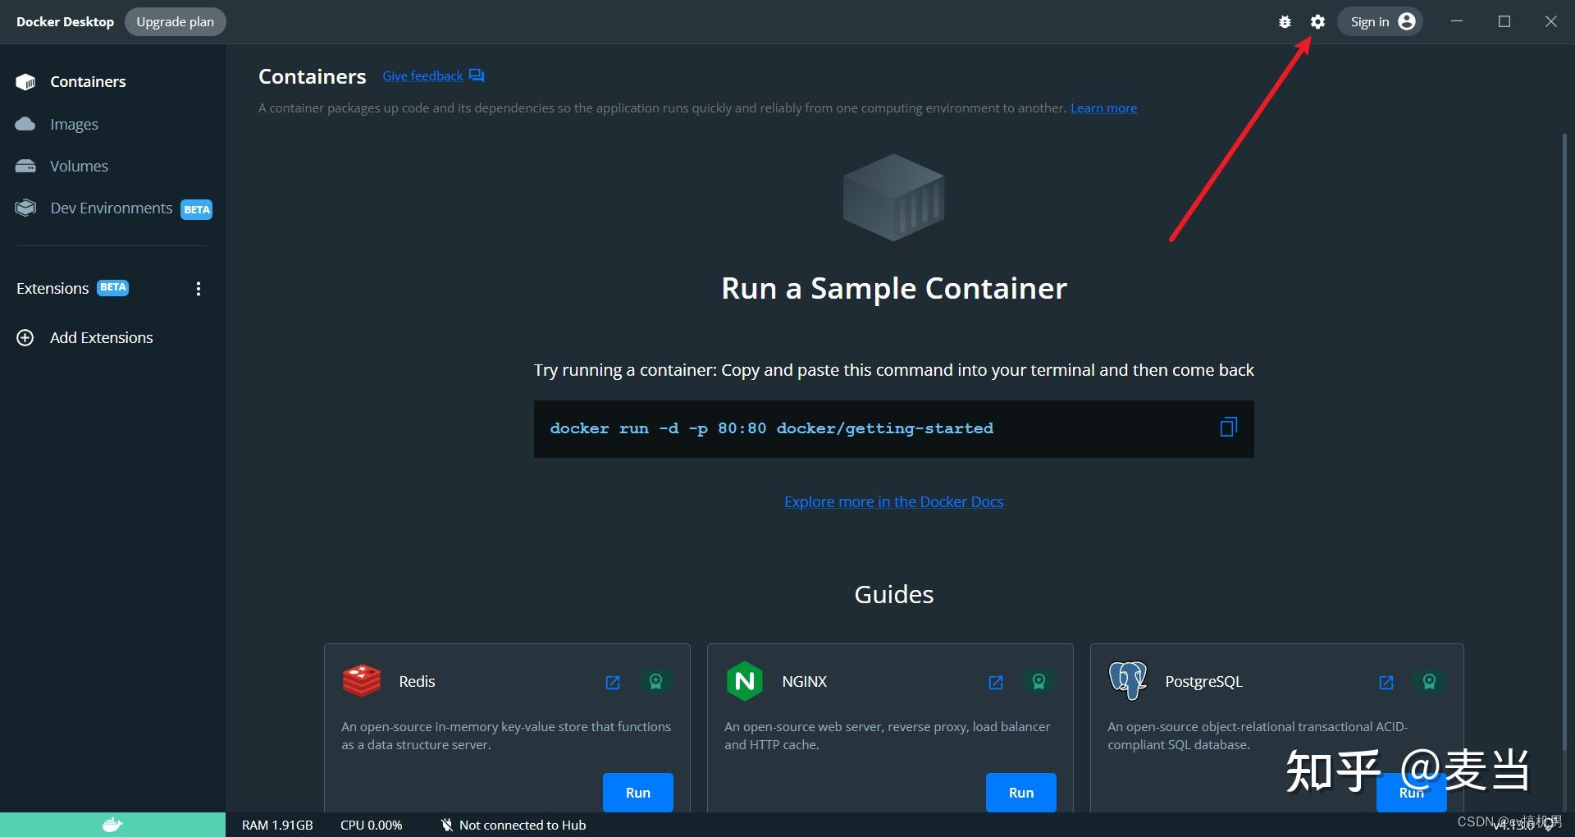
Task: Click the CPU 0.00% status entry
Action: 372,826
